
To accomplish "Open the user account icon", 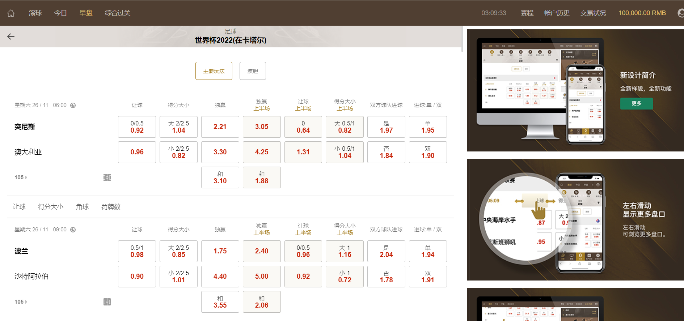I will coord(680,13).
